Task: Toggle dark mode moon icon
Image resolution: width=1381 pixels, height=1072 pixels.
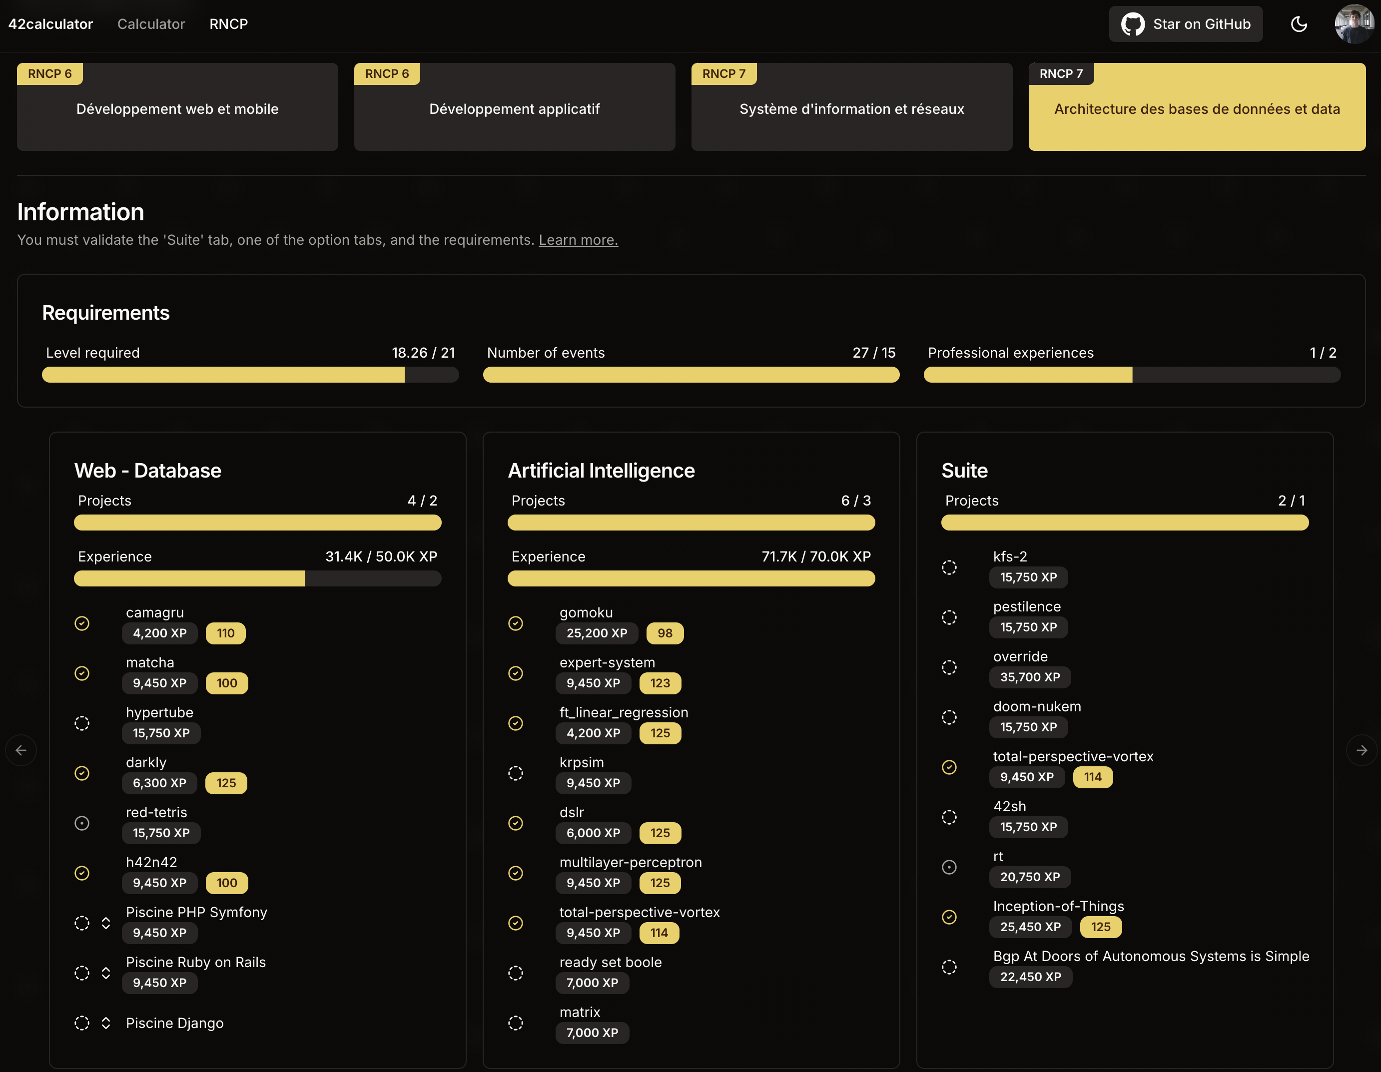Action: 1299,24
